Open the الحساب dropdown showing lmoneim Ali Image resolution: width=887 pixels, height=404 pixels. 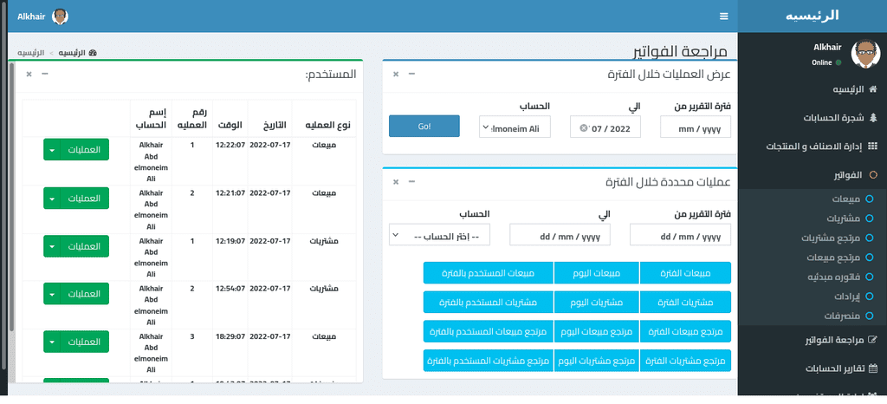(x=515, y=127)
